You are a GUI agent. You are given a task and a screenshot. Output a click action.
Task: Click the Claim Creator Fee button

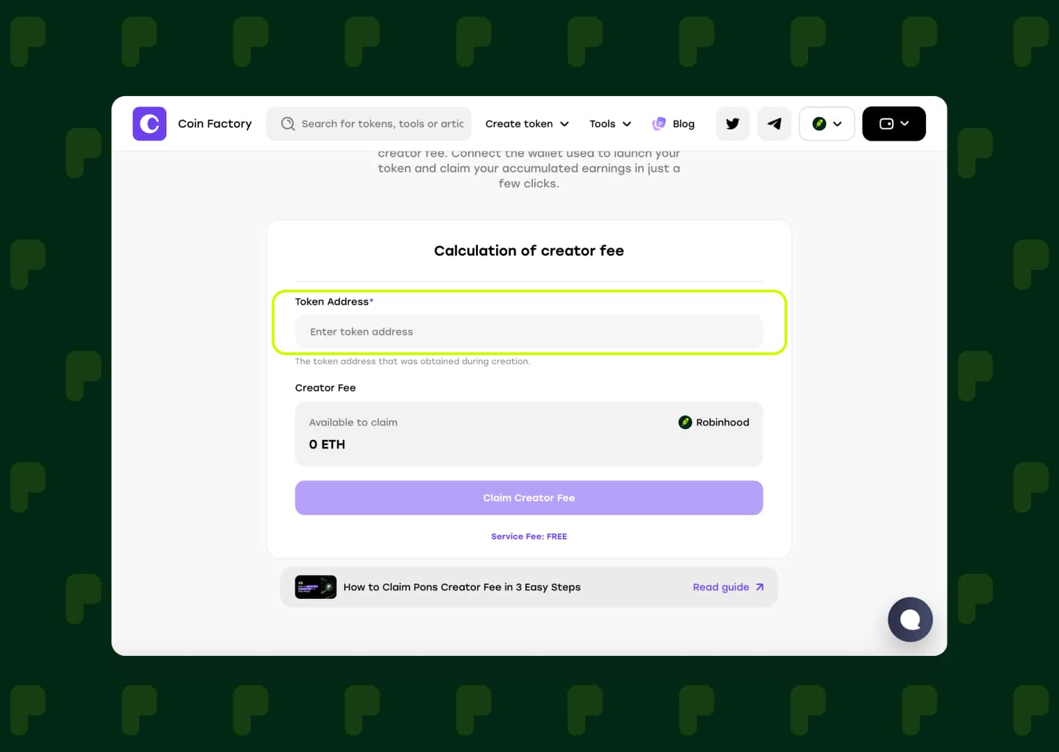(x=529, y=498)
